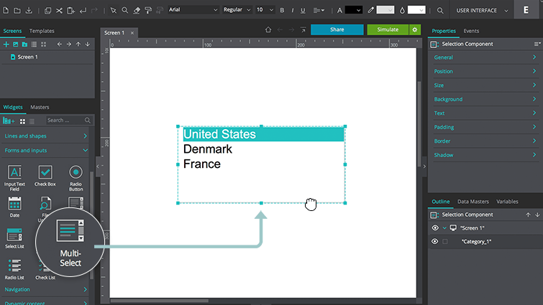Open the gray border color swatch
Viewport: 543px width, 305px height.
(385, 10)
